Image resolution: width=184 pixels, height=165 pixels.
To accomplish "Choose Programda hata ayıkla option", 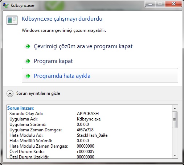I will pyautogui.click(x=100, y=76).
